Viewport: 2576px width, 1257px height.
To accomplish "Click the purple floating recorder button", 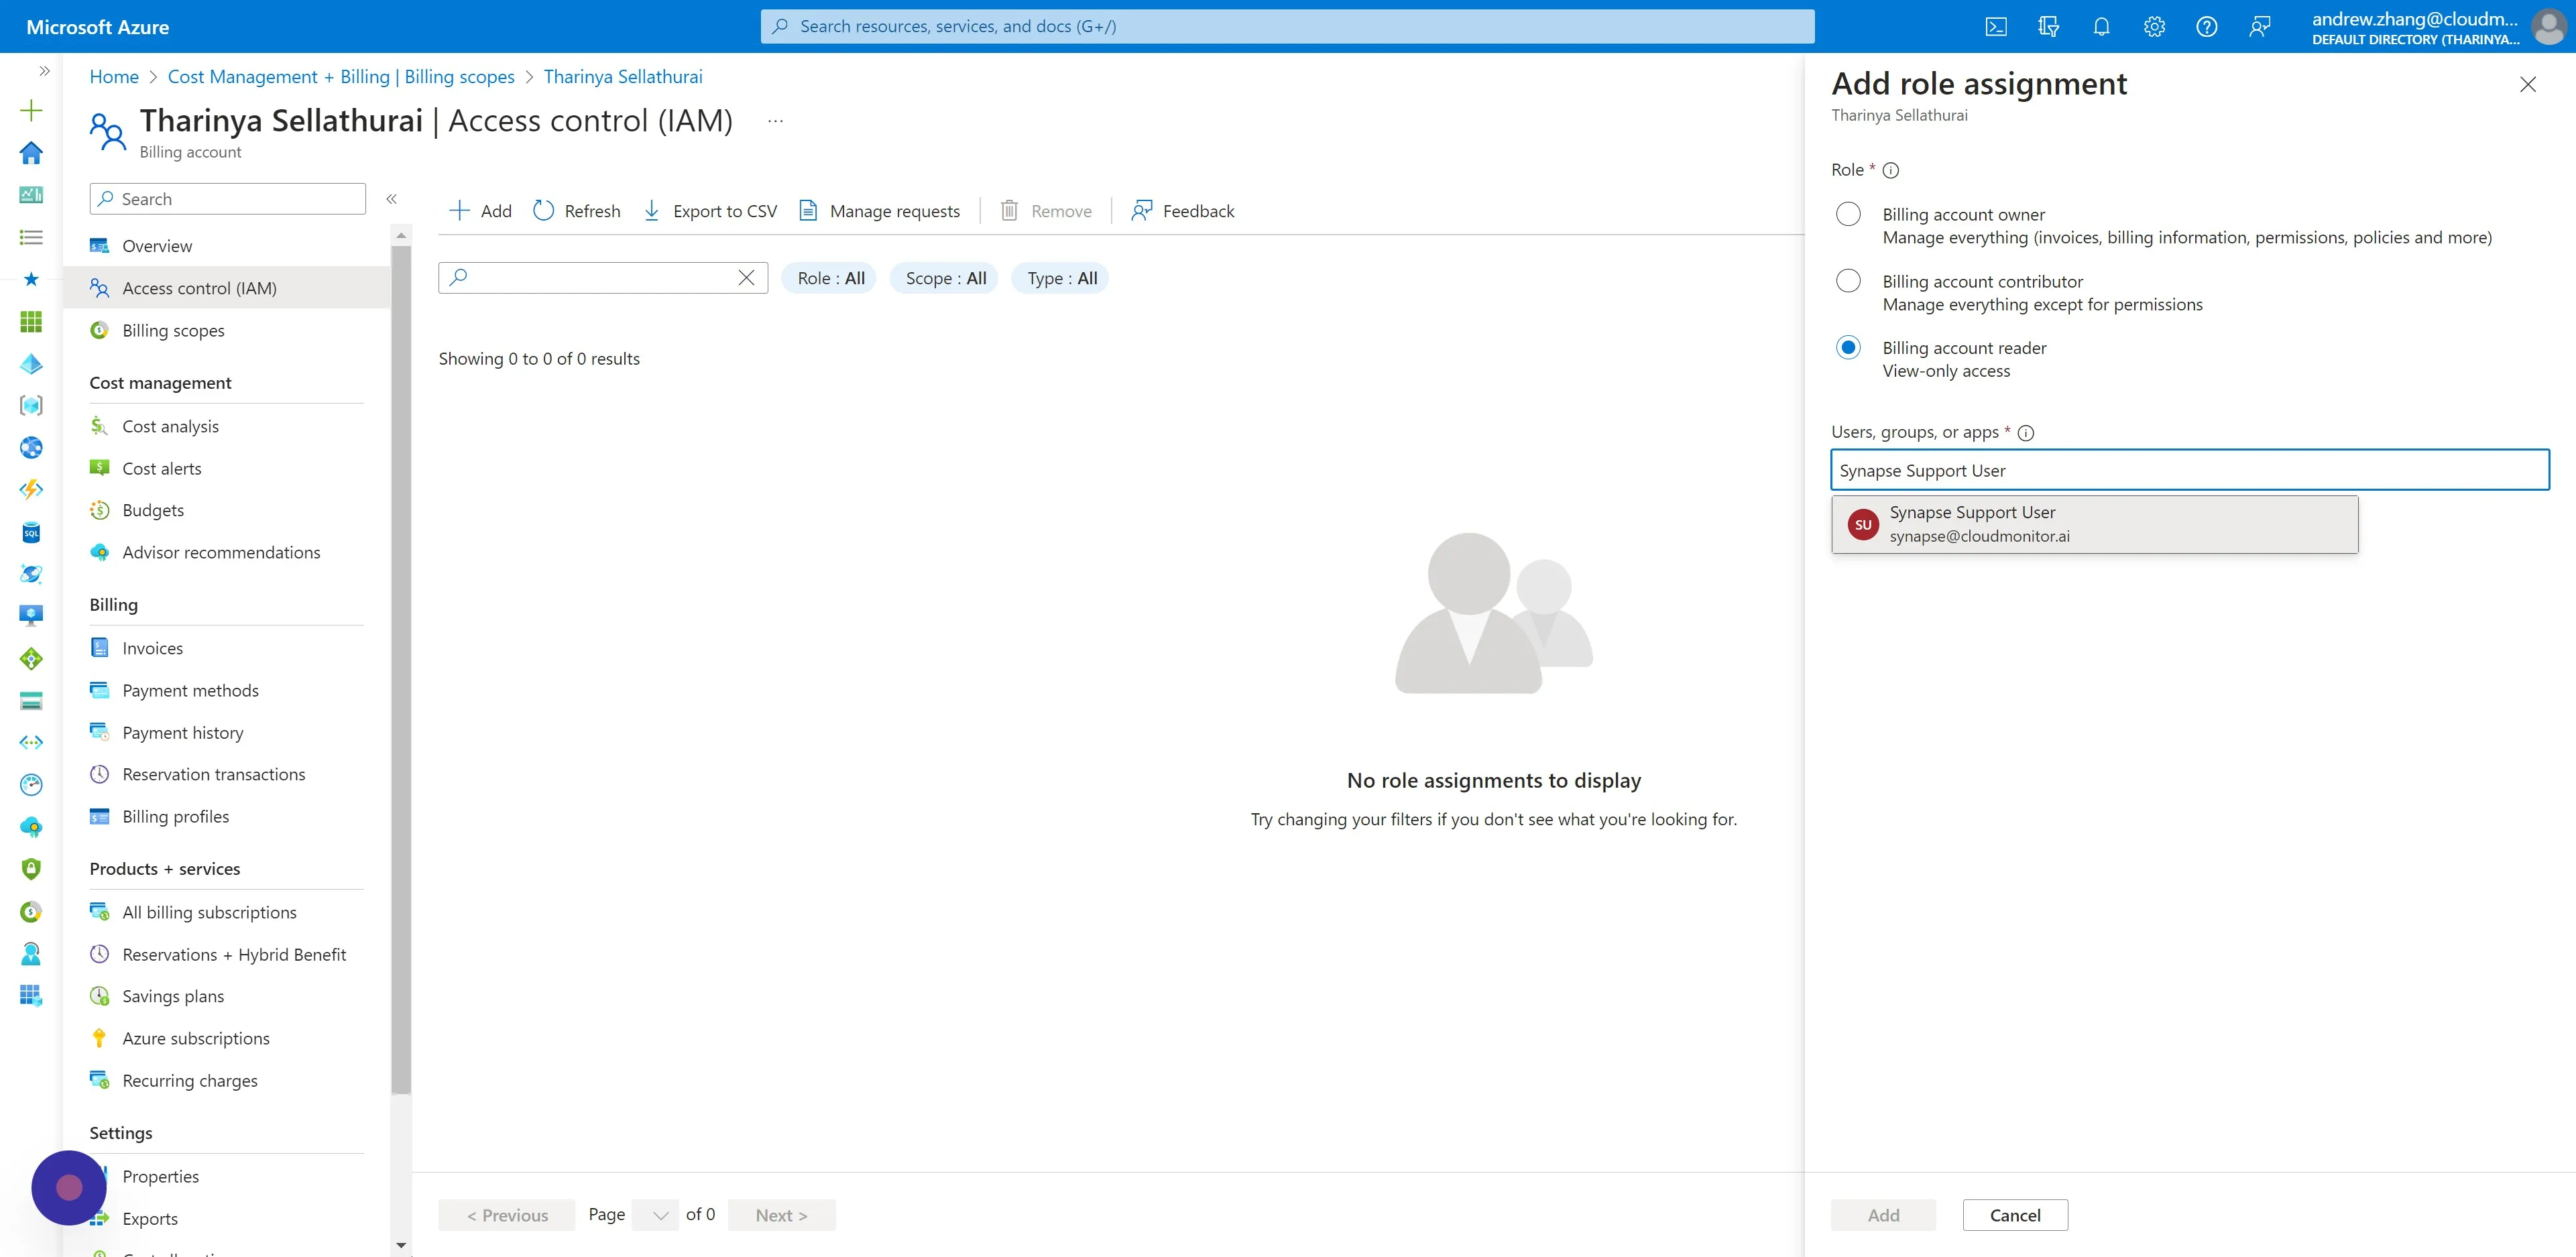I will tap(69, 1187).
